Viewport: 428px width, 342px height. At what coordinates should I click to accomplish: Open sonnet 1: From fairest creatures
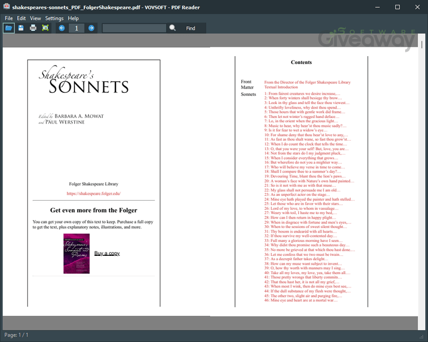coord(302,93)
